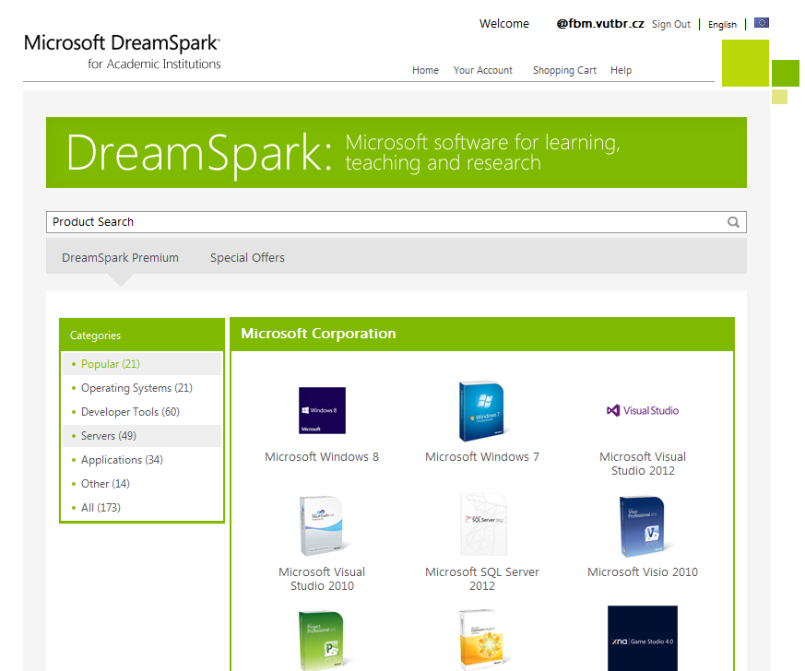Click the EU flag icon
The height and width of the screenshot is (671, 805).
762,22
